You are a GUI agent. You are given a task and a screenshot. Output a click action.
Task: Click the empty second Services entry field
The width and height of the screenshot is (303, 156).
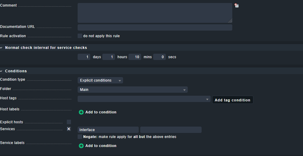tap(171, 130)
